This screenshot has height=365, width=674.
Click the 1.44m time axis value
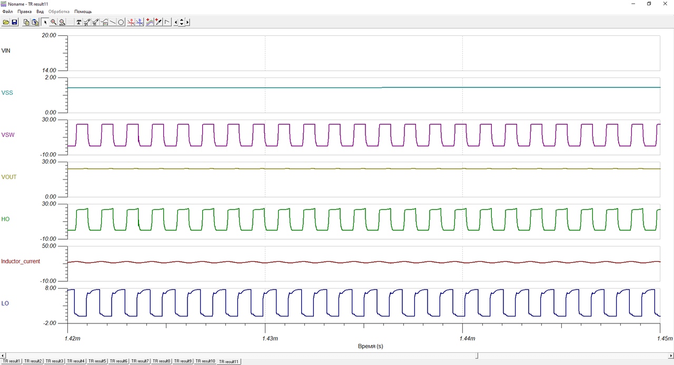(x=467, y=338)
